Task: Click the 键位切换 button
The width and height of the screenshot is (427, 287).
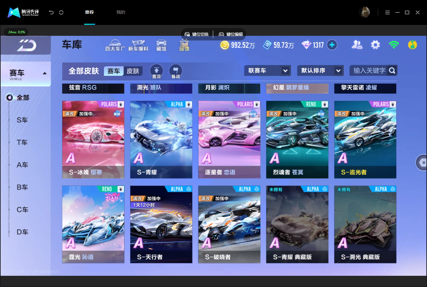Action: (x=197, y=34)
